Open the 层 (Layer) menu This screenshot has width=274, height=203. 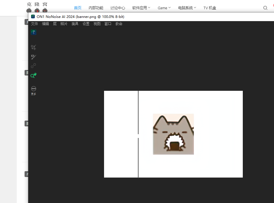(x=55, y=24)
